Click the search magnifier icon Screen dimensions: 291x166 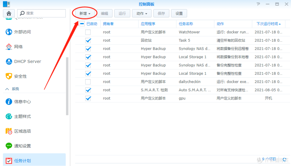coord(22,13)
